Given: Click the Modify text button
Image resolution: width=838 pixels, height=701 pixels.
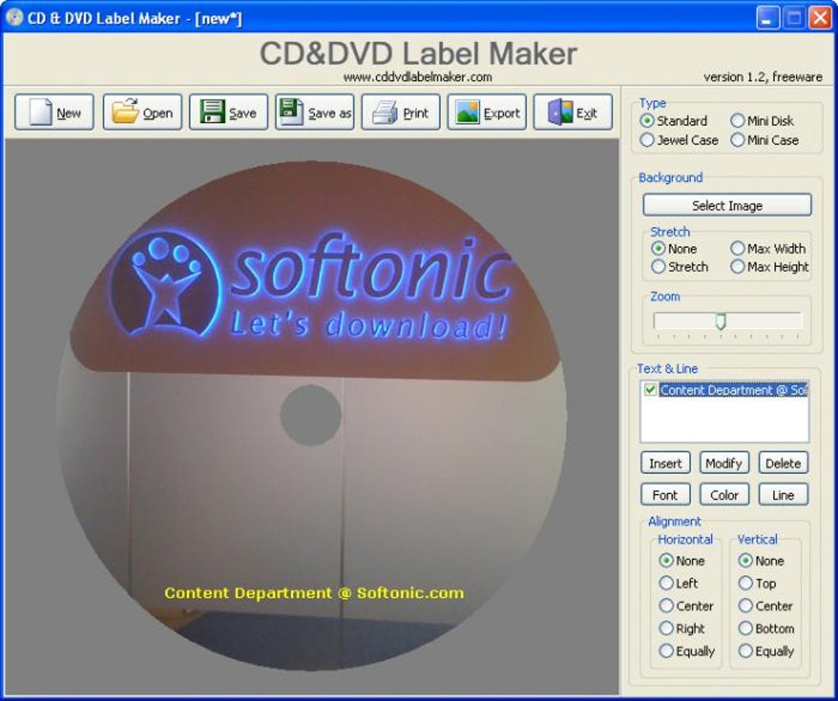Looking at the screenshot, I should [724, 463].
